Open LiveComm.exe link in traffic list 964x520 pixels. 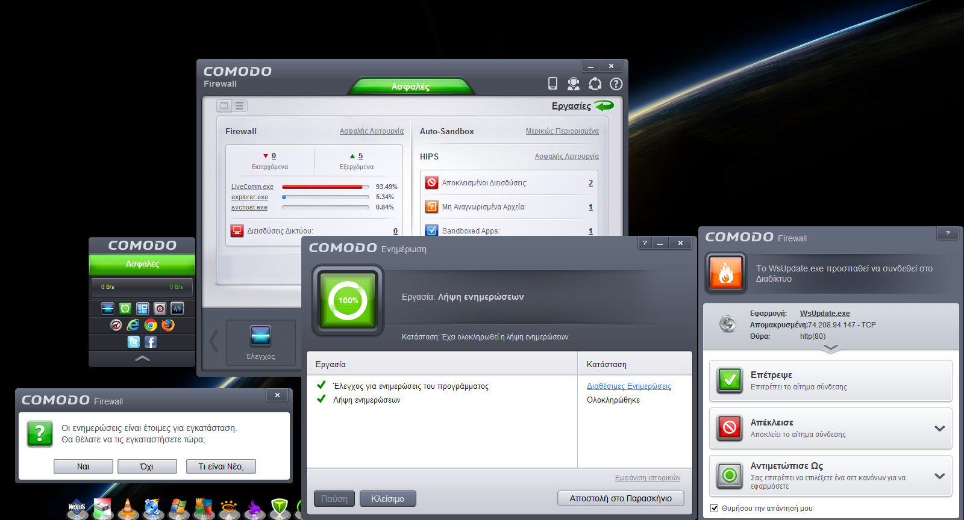pos(252,187)
